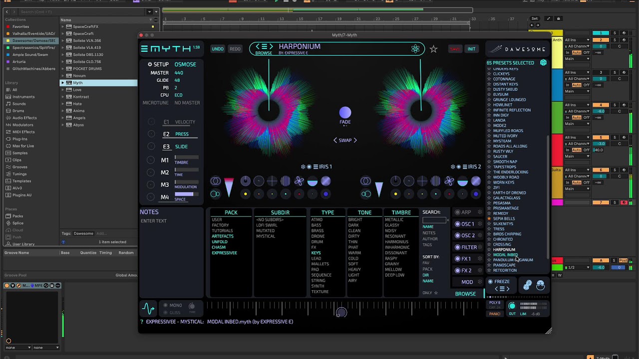Select the Iris 1 vertical stripes module icon
Screen dimensions: 639x359
click(285, 181)
